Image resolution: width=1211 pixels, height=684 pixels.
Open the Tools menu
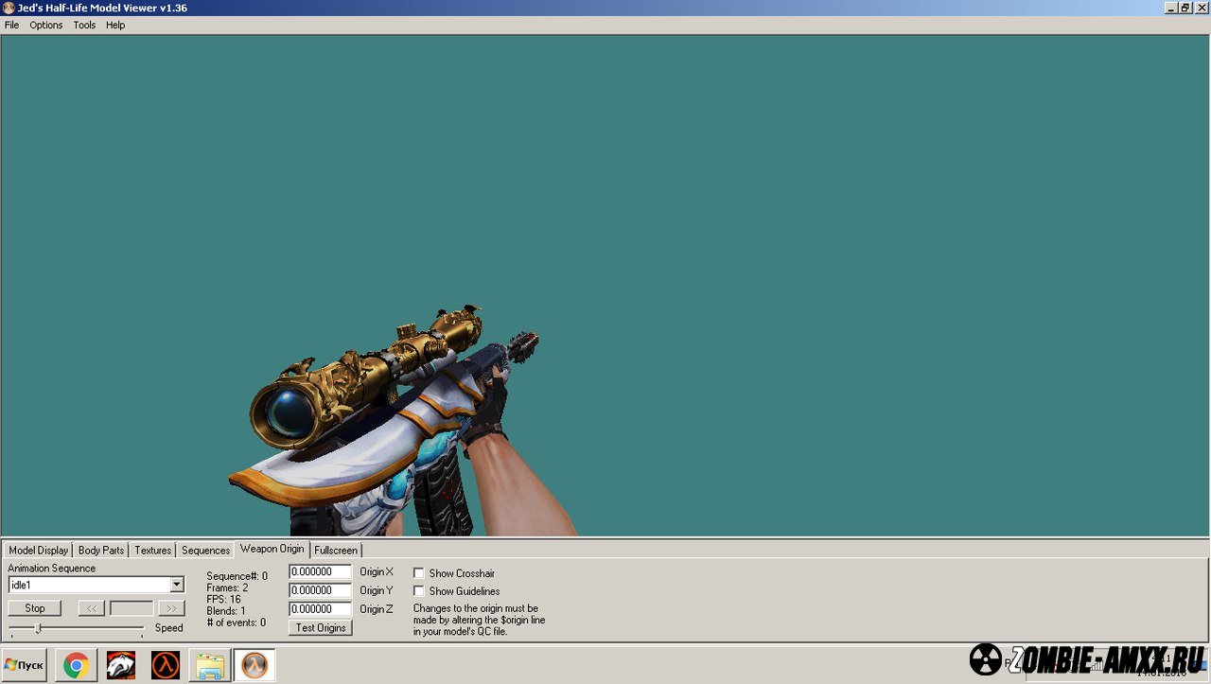tap(84, 26)
